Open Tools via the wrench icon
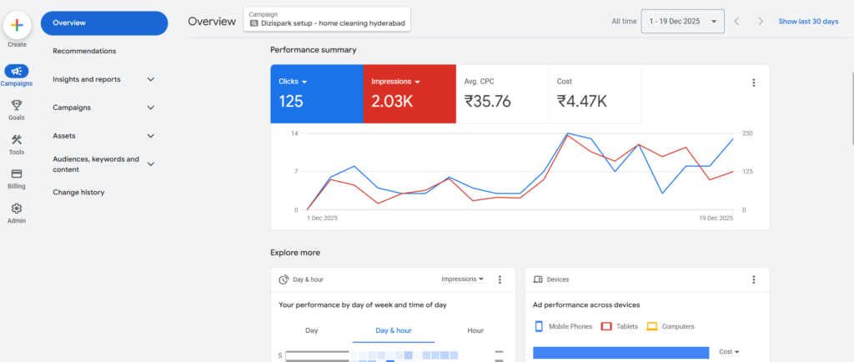 pyautogui.click(x=17, y=139)
